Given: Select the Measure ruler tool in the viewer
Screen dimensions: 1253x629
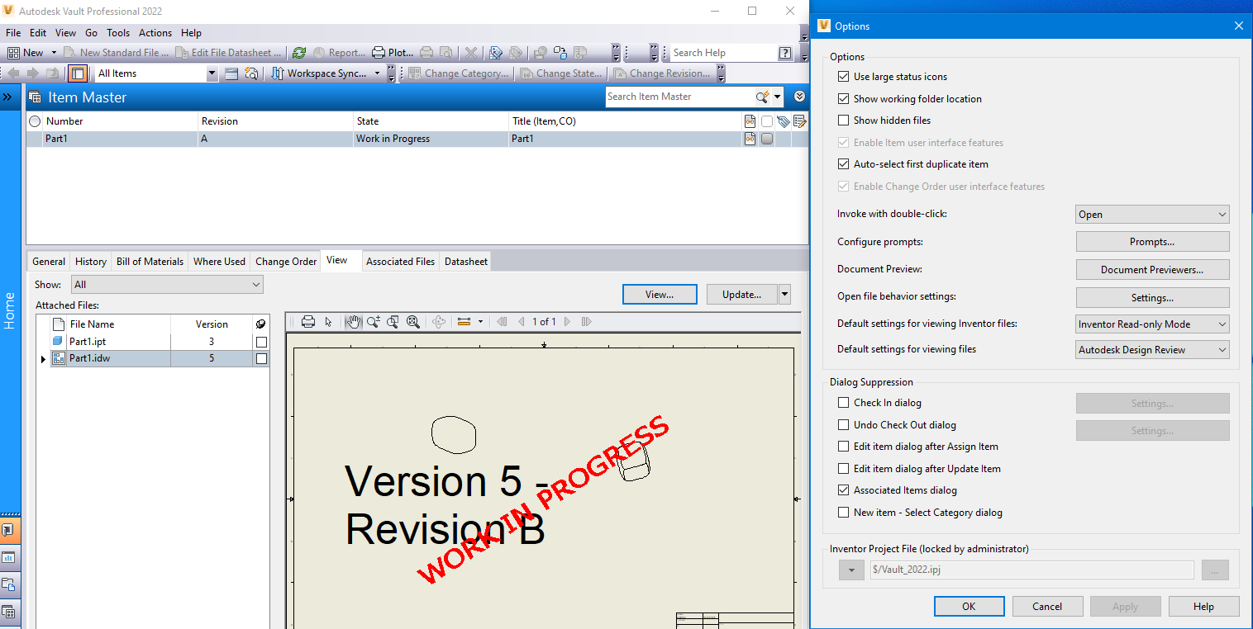Looking at the screenshot, I should [x=463, y=322].
